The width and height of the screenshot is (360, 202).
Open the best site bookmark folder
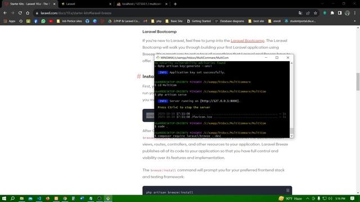(256, 21)
